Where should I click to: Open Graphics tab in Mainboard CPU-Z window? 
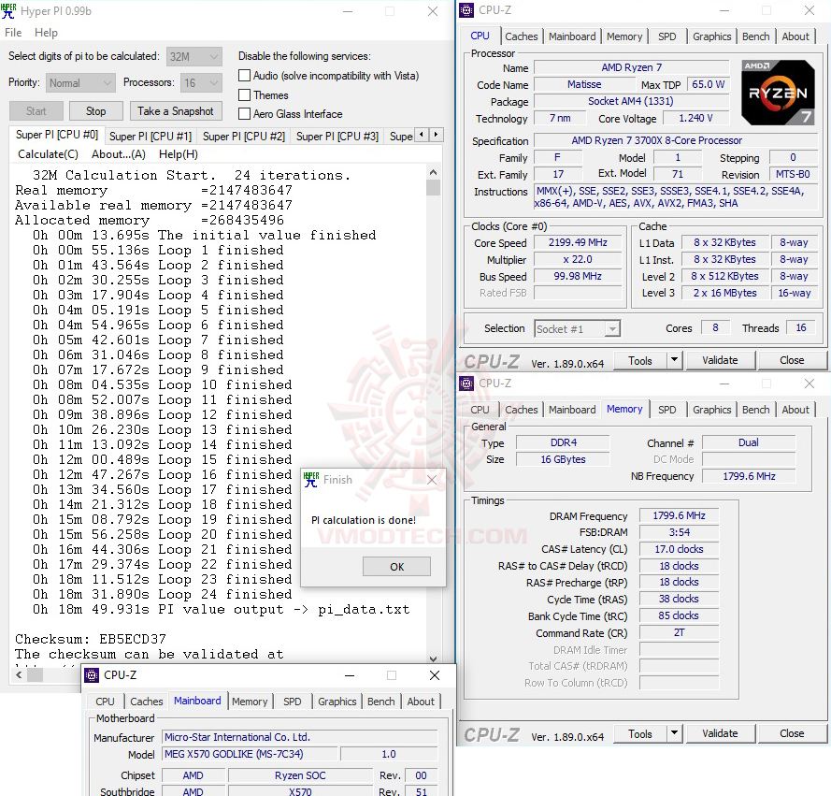point(337,702)
